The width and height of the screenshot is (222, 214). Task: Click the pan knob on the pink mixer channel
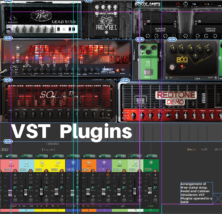[x=11, y=163]
